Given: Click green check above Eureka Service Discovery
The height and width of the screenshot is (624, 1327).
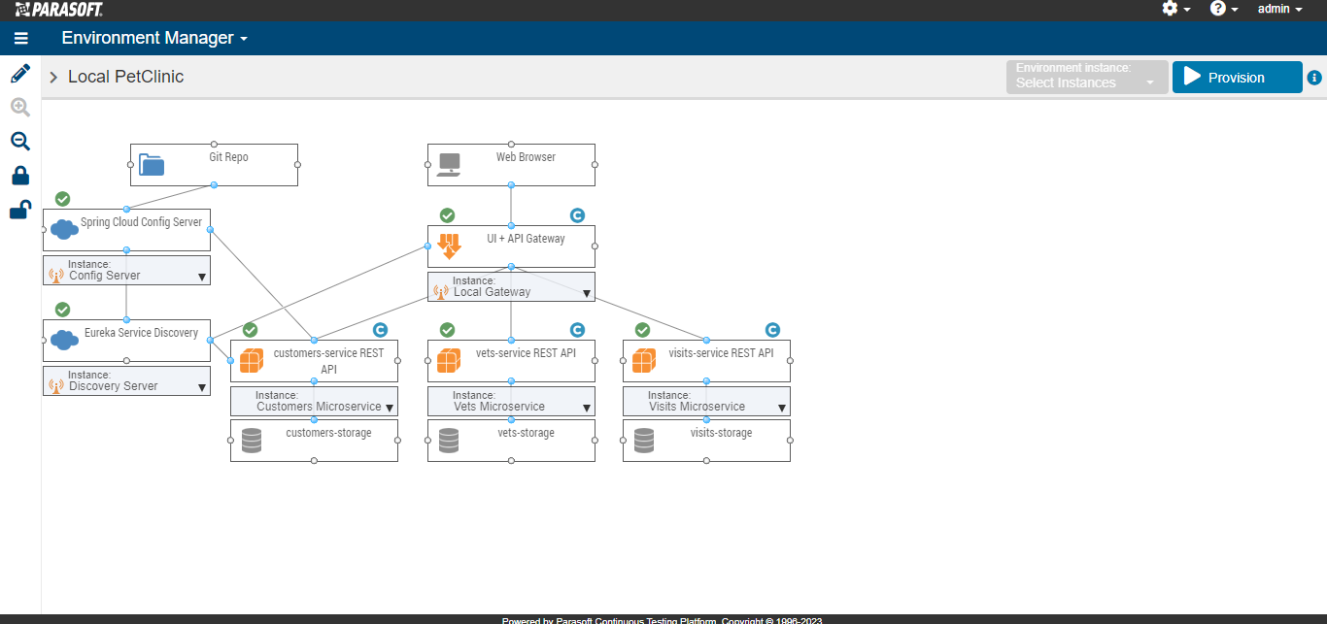Looking at the screenshot, I should 63,310.
